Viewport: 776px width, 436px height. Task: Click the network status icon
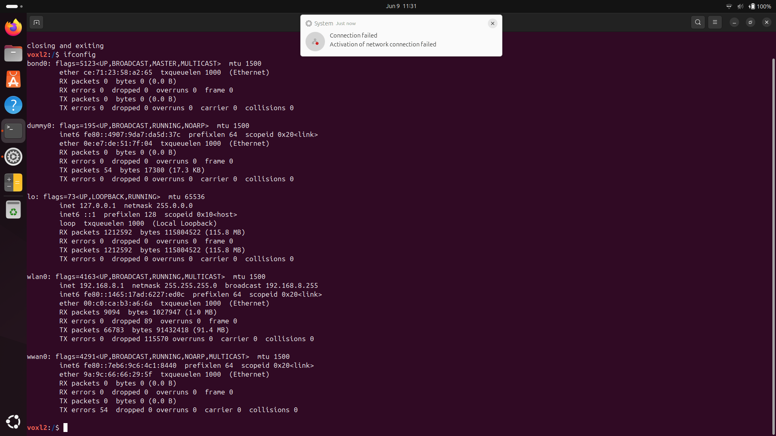pos(729,6)
